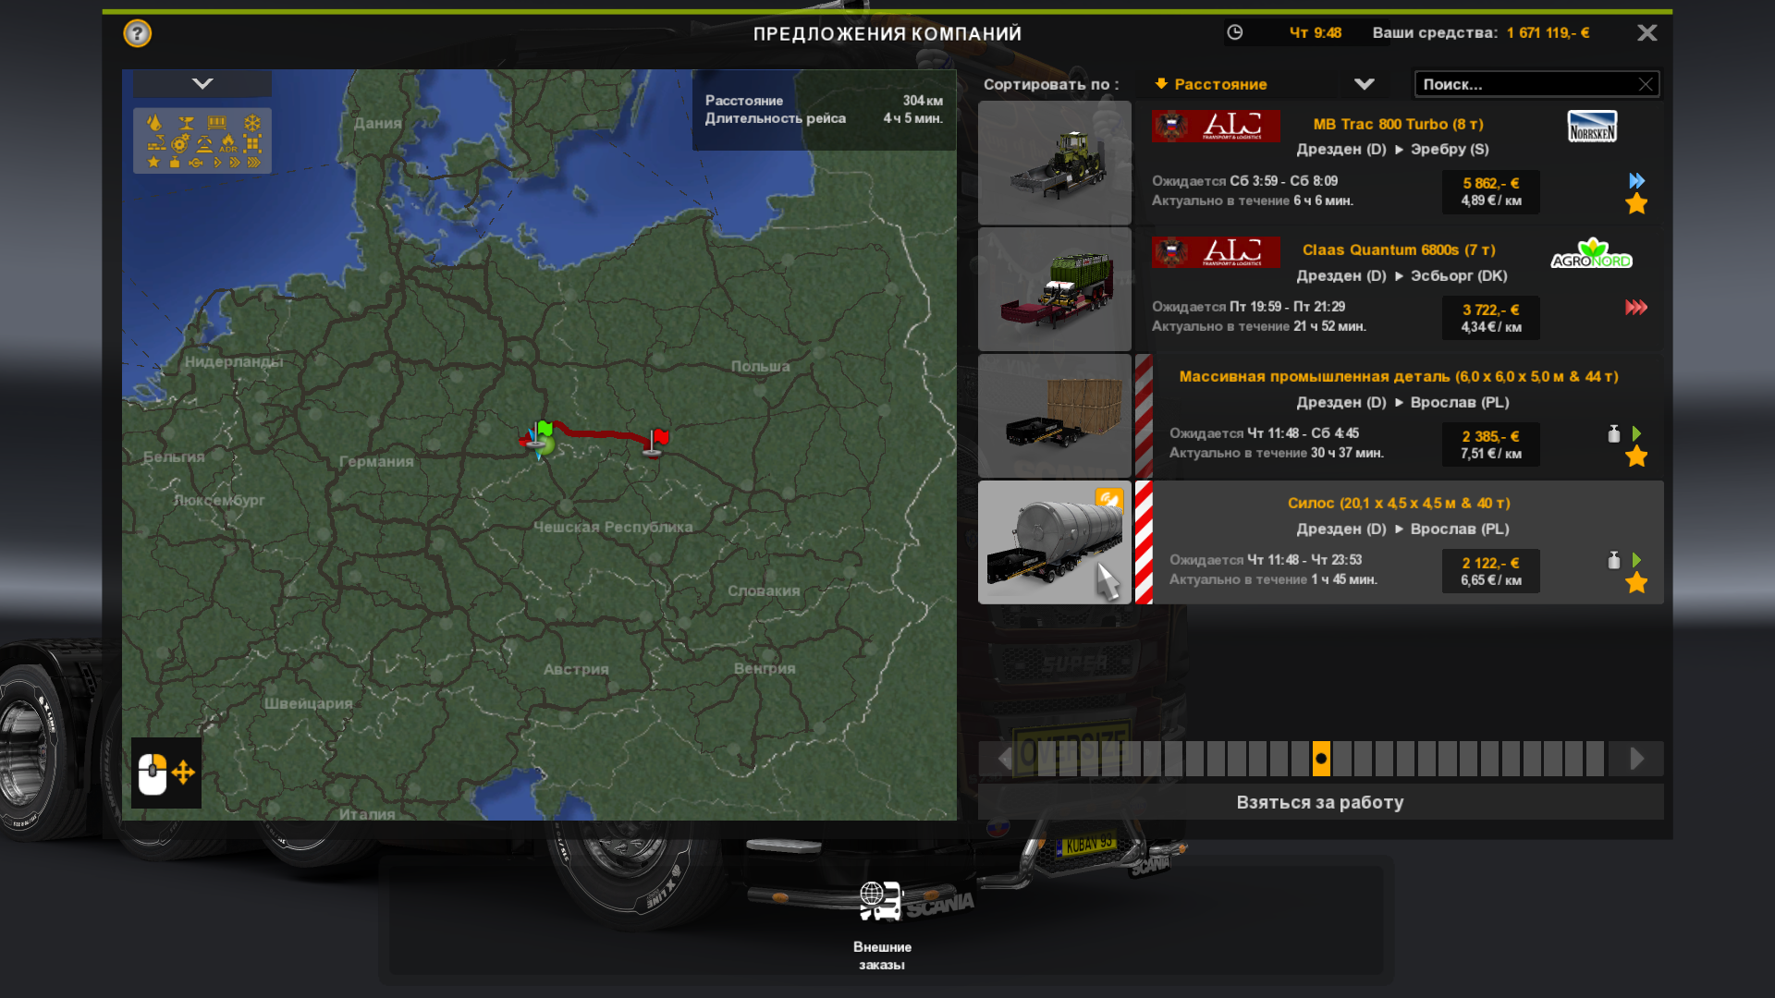This screenshot has width=1775, height=998.
Task: Toggle sort direction arrow next to Расстояние
Action: click(x=1161, y=84)
